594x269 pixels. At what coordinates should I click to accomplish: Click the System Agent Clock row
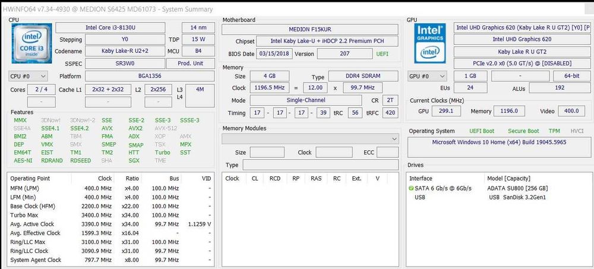[x=110, y=260]
